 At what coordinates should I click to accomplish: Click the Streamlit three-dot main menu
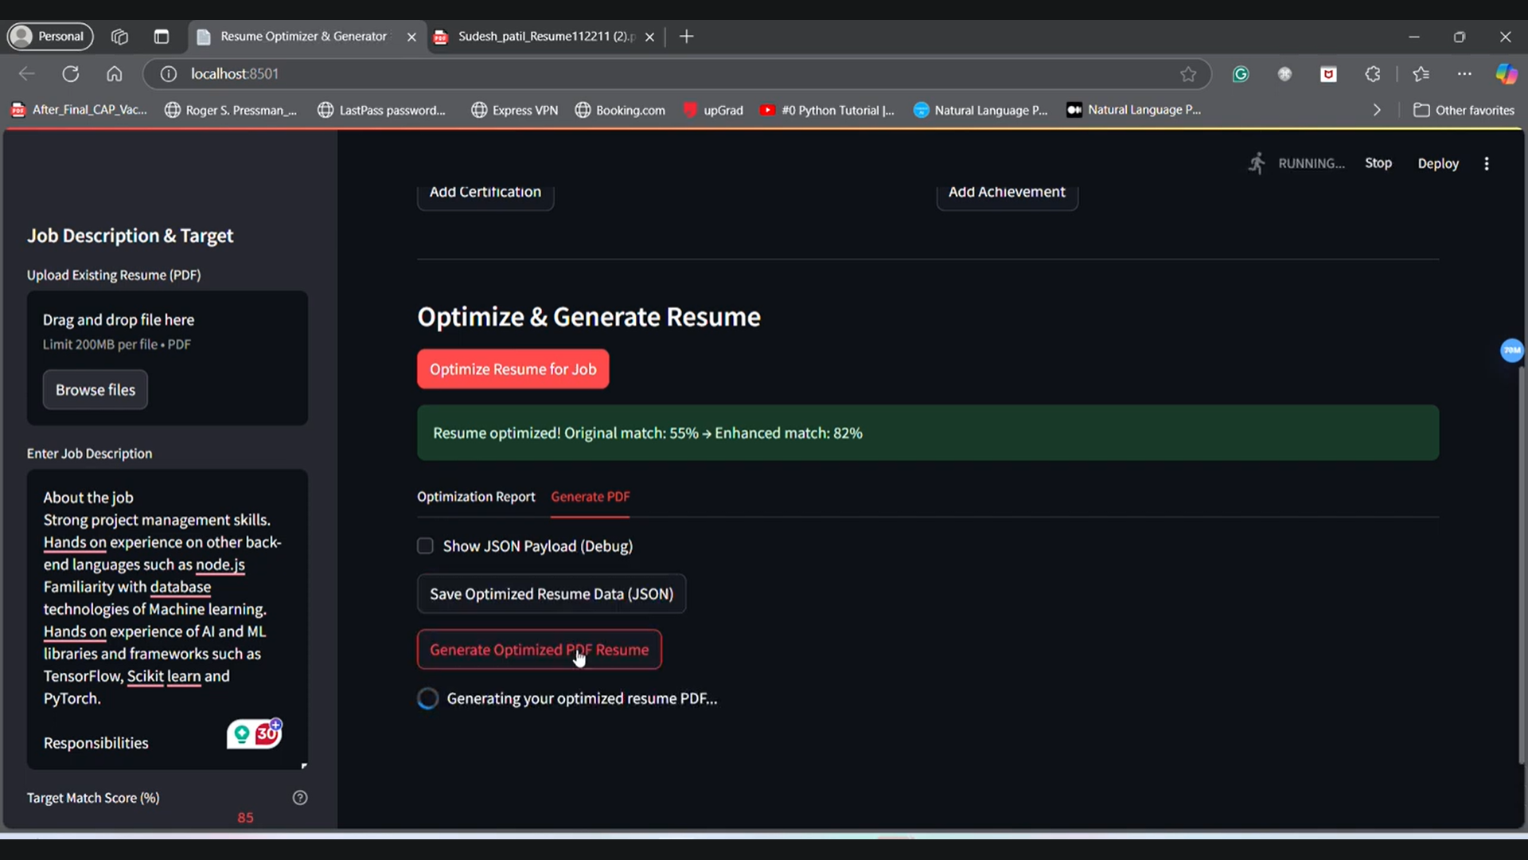[1486, 163]
